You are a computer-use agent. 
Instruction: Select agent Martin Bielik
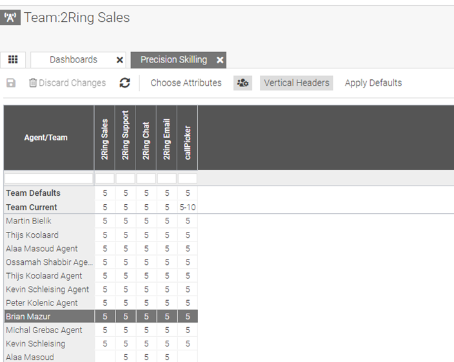[29, 221]
